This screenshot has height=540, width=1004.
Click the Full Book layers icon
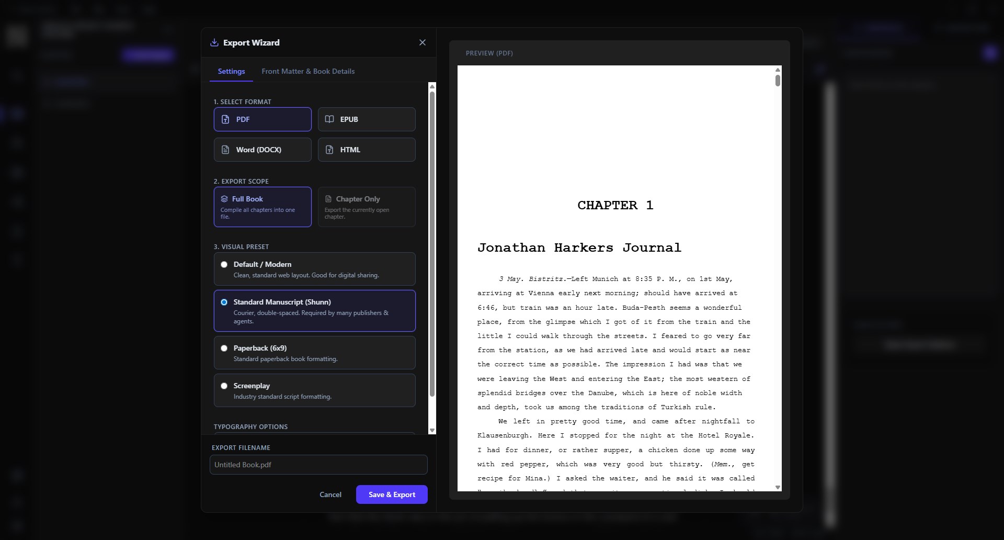[224, 199]
